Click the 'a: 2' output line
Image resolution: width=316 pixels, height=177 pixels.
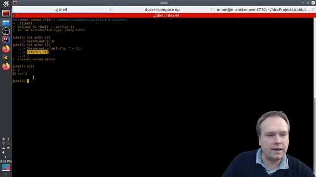16,70
